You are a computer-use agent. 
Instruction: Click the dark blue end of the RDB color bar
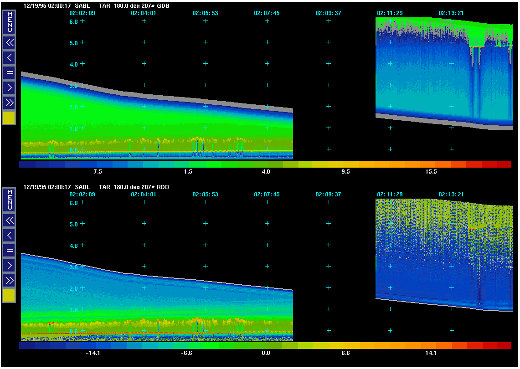coord(27,346)
